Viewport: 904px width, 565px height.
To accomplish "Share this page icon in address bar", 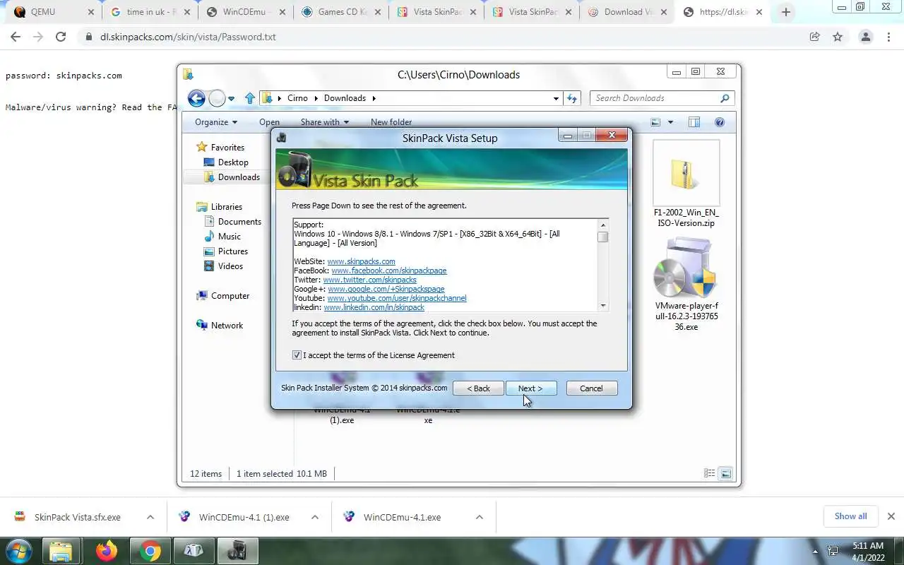I will pyautogui.click(x=814, y=37).
